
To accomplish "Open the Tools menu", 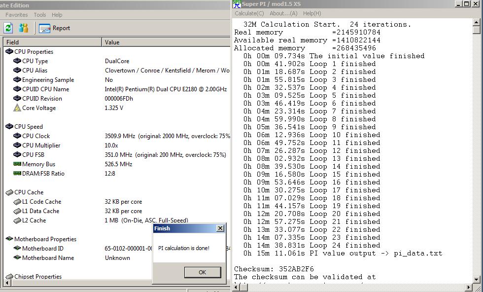I will [40, 15].
